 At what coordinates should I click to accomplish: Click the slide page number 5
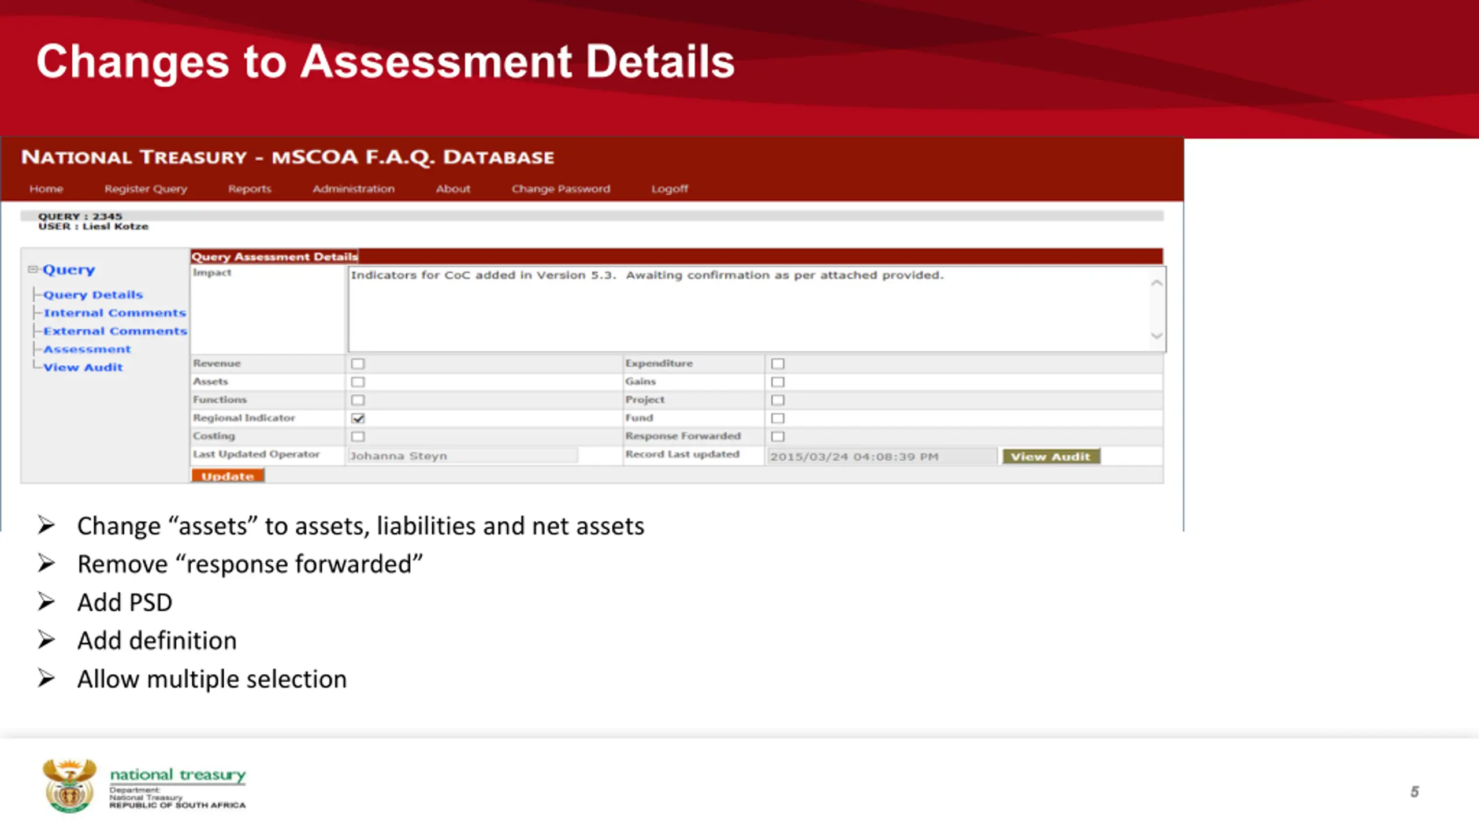[1414, 792]
